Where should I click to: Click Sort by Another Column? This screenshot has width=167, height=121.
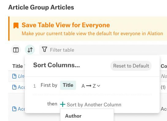click(x=94, y=105)
